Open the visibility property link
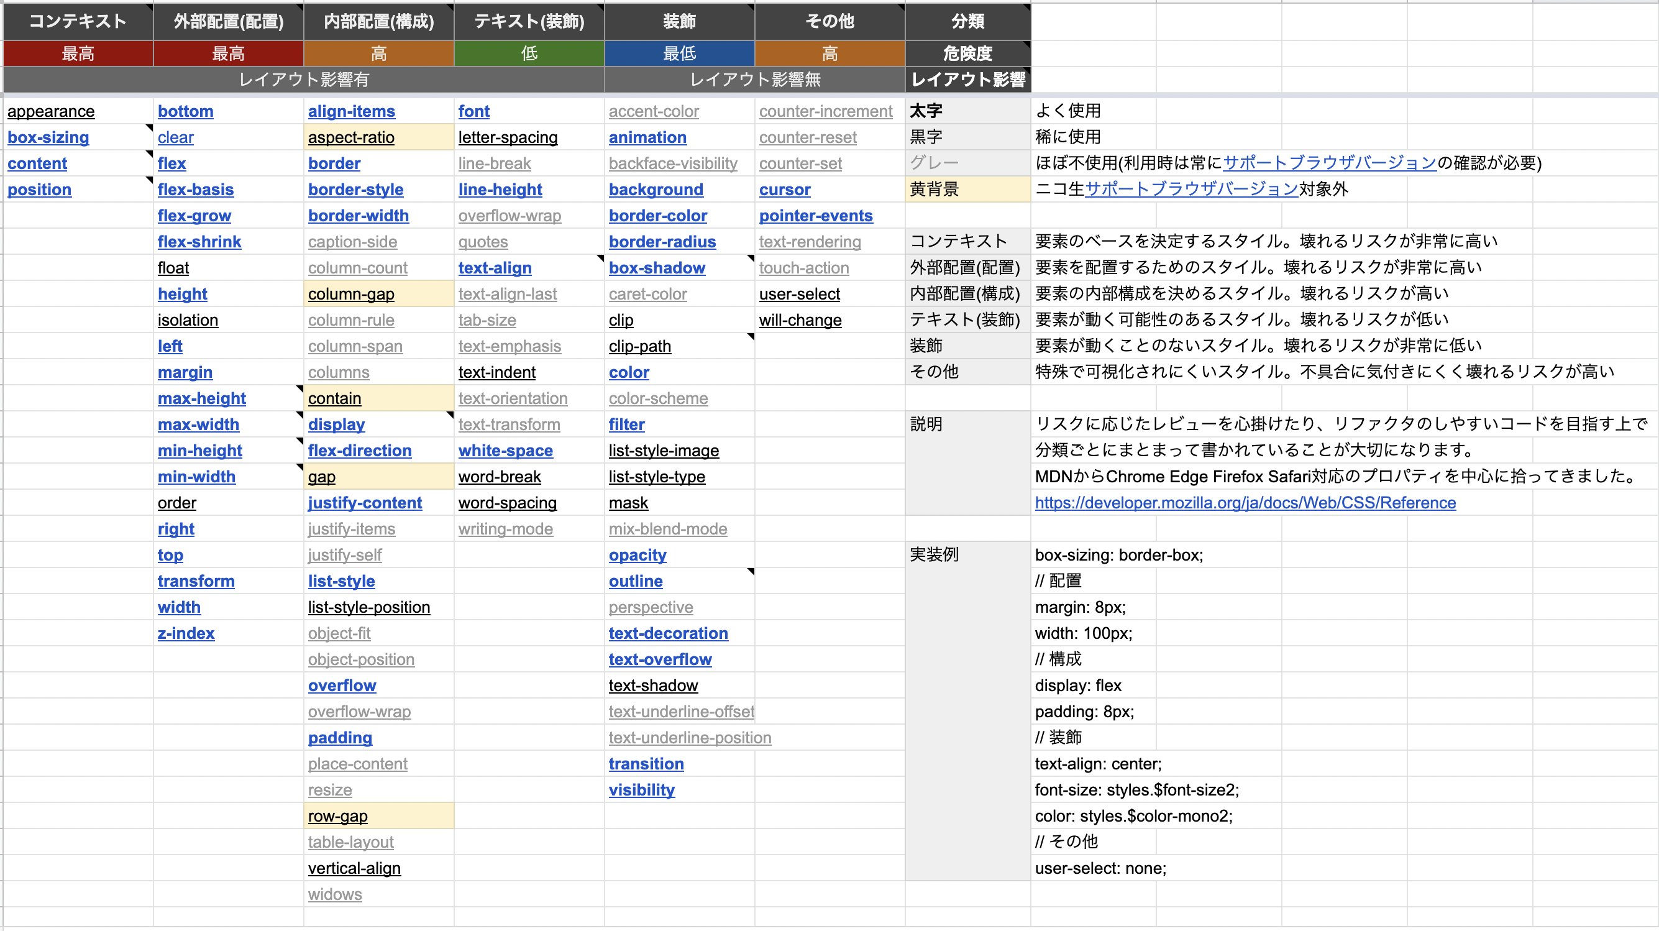 pos(641,790)
